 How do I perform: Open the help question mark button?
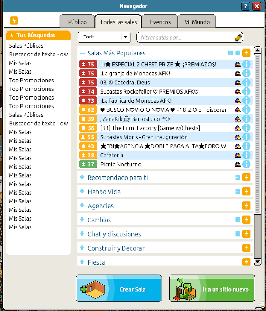[x=245, y=6]
